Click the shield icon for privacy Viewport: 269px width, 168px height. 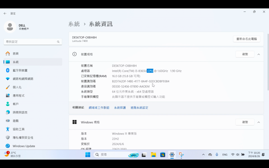tap(8, 138)
